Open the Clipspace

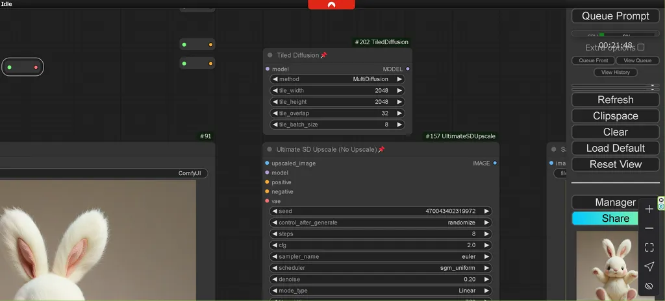point(616,115)
